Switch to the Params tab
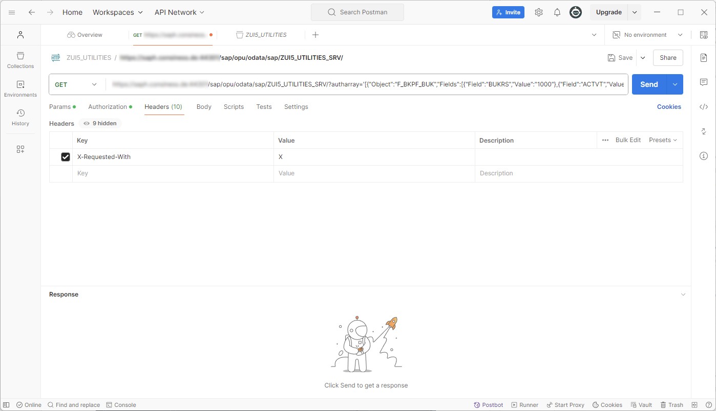Image resolution: width=716 pixels, height=411 pixels. click(x=62, y=107)
